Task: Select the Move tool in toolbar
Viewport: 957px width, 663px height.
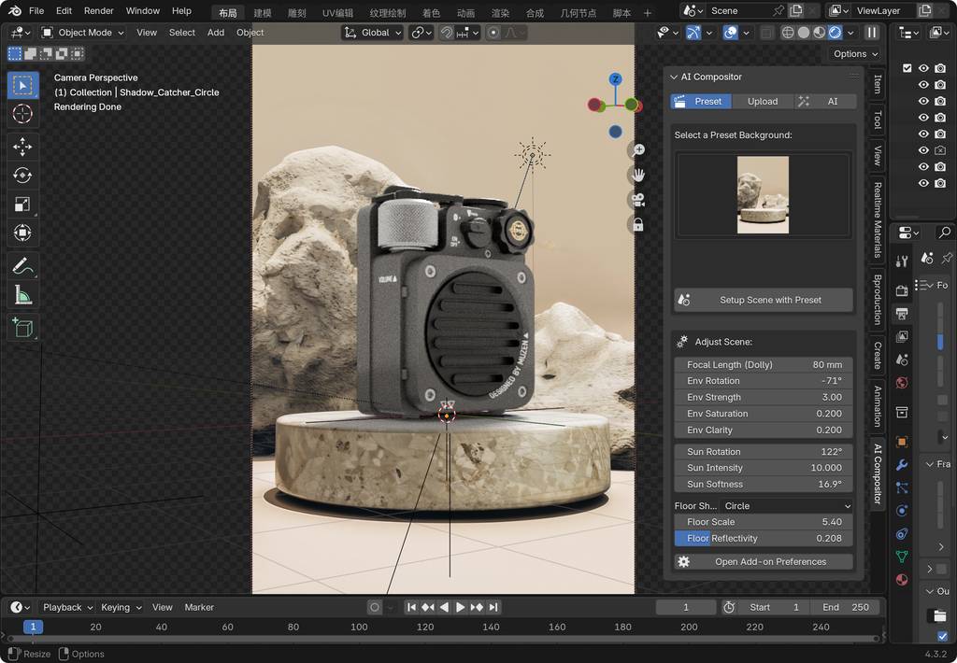Action: (22, 147)
